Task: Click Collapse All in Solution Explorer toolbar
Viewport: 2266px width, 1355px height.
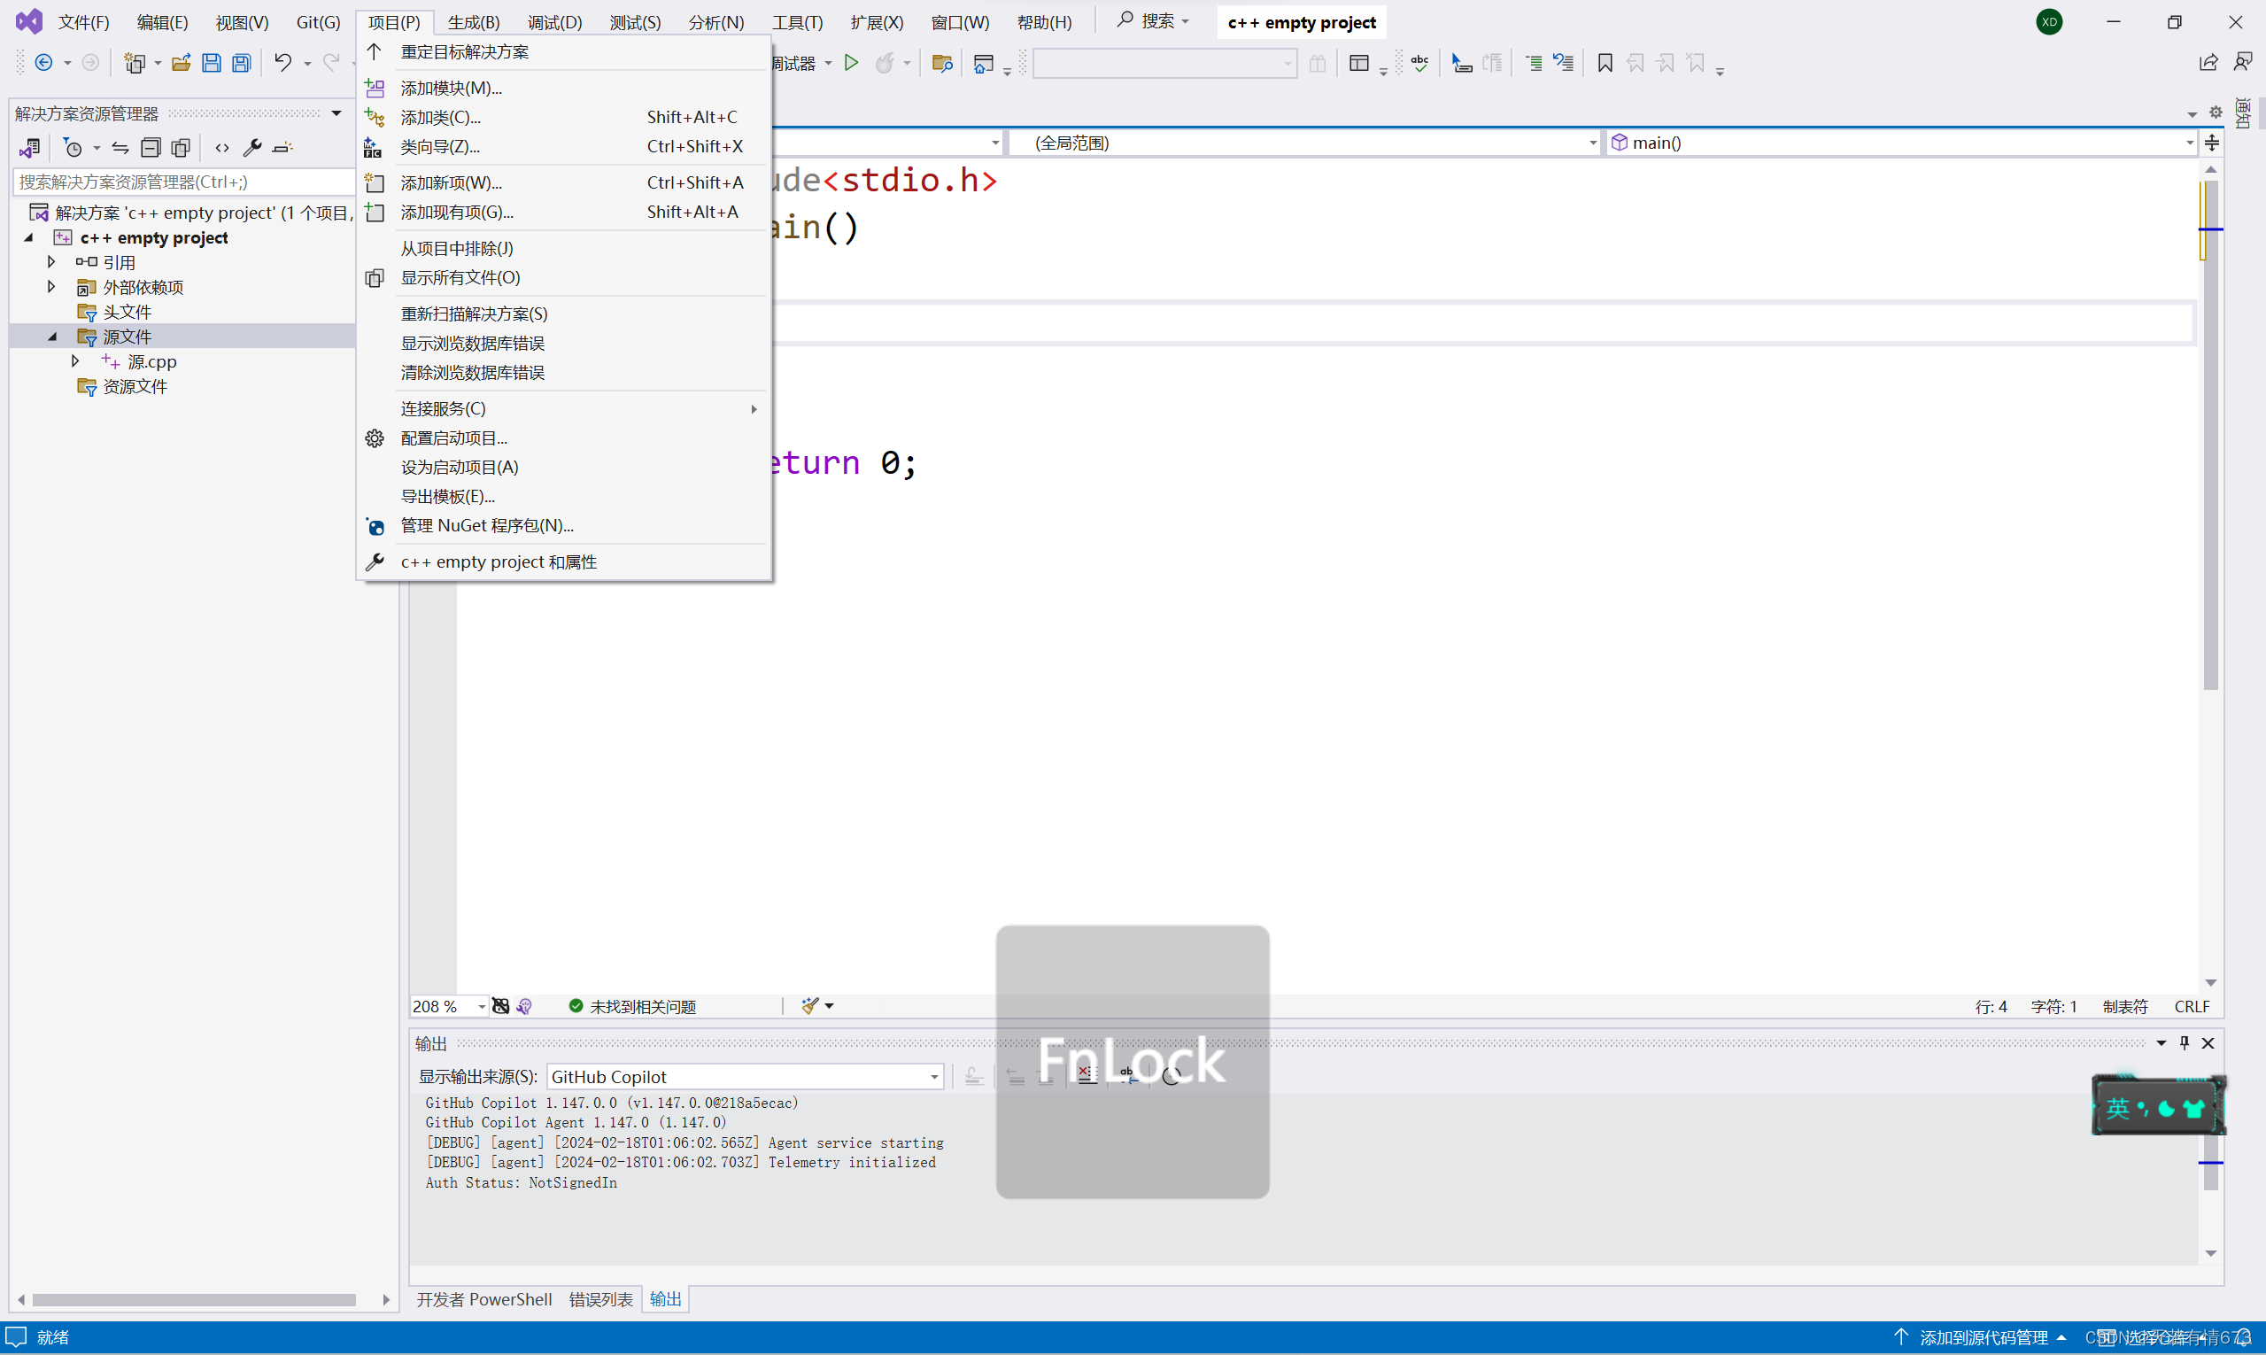Action: 151,147
